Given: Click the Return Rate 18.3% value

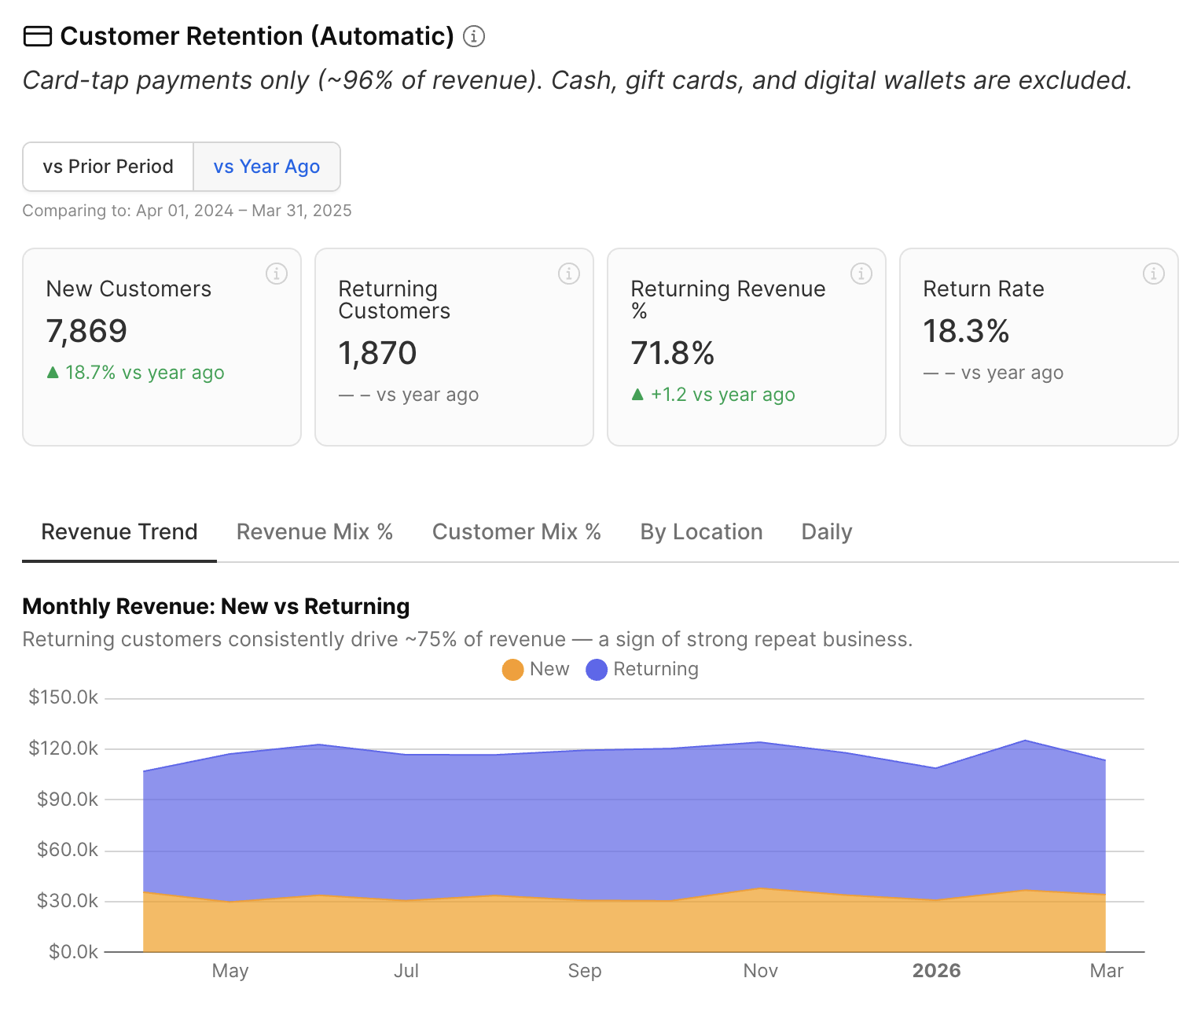Looking at the screenshot, I should [966, 332].
